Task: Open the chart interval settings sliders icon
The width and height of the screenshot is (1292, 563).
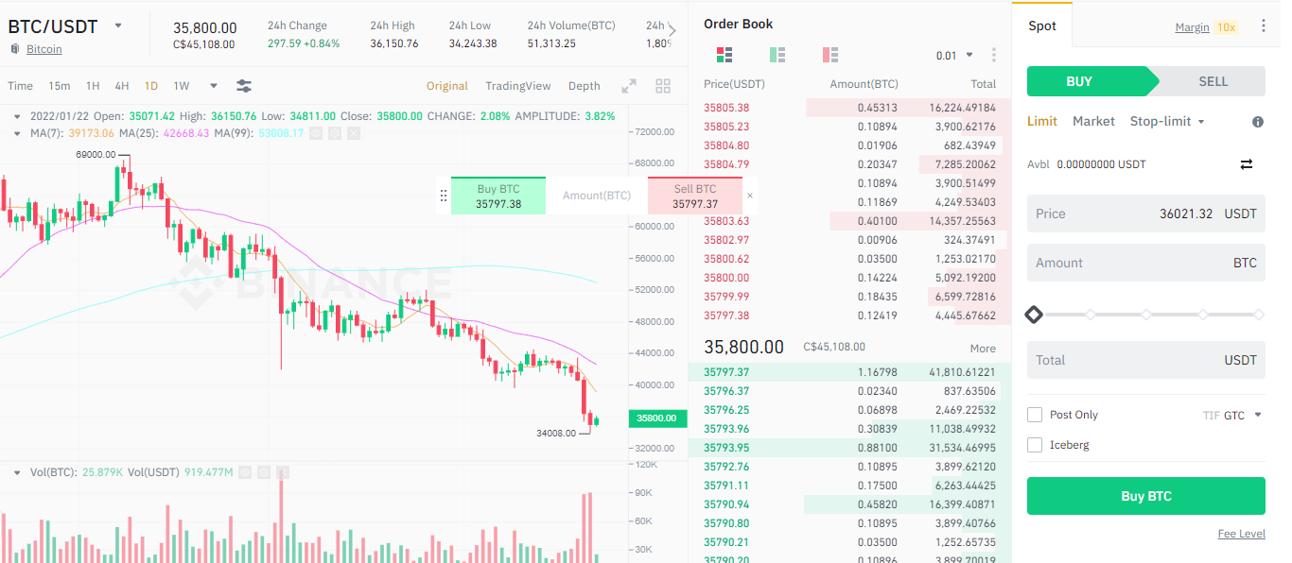Action: click(x=244, y=86)
